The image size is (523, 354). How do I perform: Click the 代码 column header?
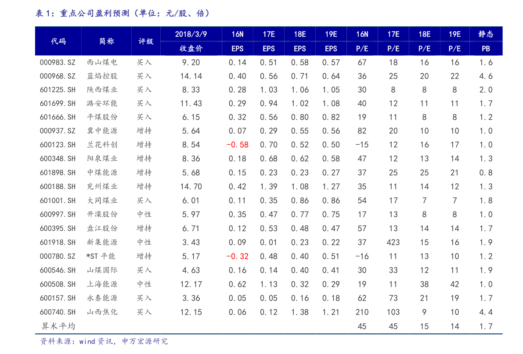(x=58, y=41)
